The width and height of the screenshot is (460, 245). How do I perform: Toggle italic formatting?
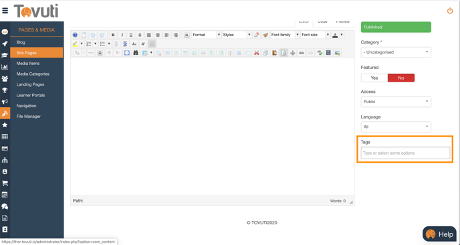pyautogui.click(x=122, y=35)
